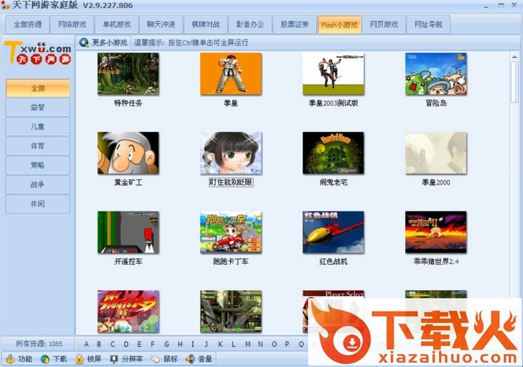Launch the 红色战机 plane thumbnail
This screenshot has height=367, width=523.
pos(333,232)
